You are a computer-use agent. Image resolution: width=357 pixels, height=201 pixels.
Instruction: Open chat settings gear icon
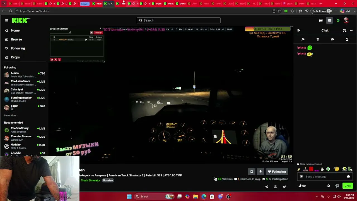click(329, 186)
